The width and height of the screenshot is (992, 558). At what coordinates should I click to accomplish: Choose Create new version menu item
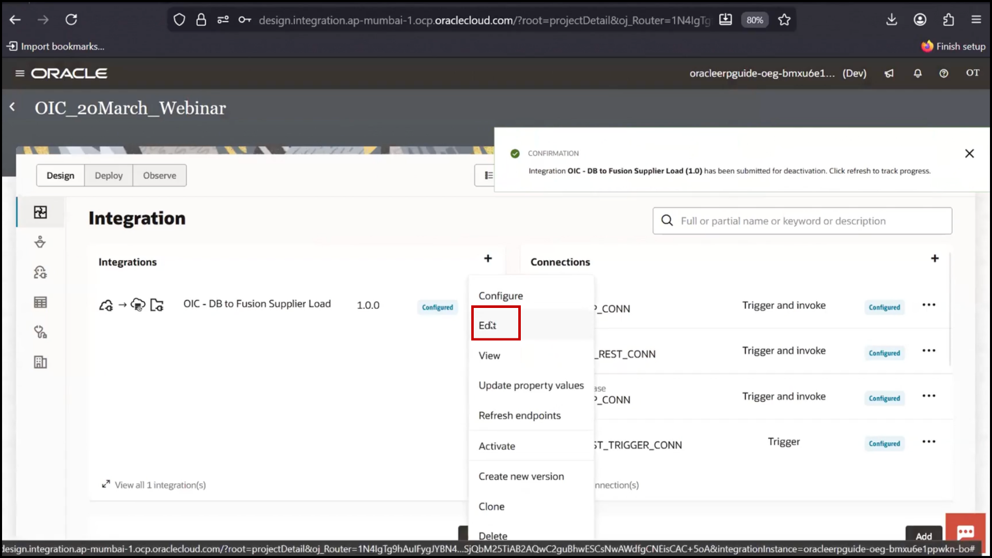[531, 476]
